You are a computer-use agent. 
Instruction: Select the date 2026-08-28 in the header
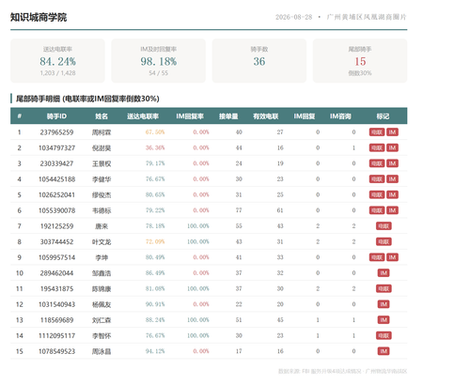(294, 17)
